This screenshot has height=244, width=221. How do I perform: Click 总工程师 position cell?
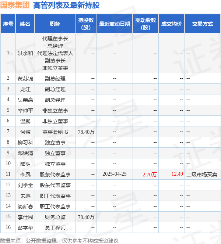point(55,228)
